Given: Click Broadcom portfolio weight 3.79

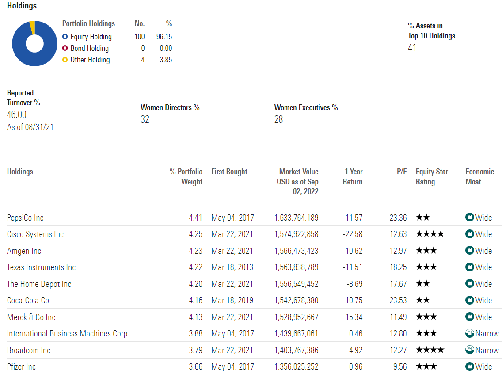Looking at the screenshot, I should coord(196,350).
